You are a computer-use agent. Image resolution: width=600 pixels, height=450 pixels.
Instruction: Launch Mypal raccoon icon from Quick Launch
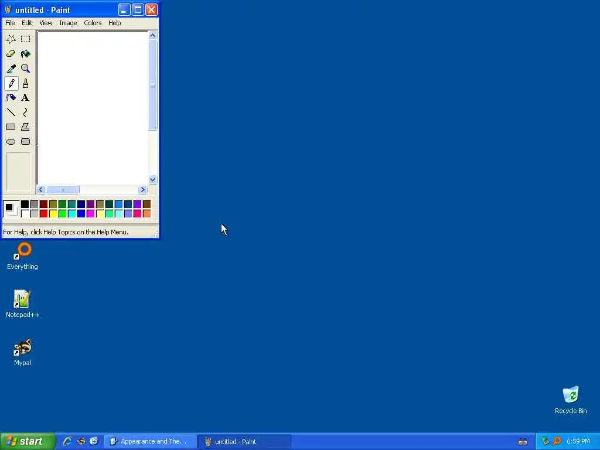81,441
